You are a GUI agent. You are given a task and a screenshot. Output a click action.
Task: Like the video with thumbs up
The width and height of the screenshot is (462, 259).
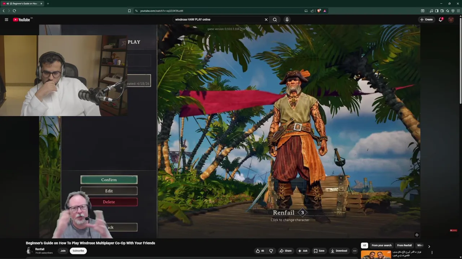pos(260,251)
